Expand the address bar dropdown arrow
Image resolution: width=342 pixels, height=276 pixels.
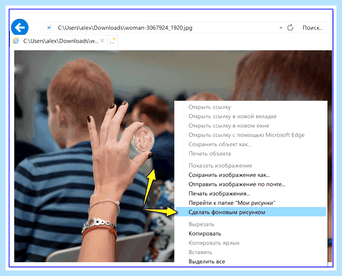point(281,28)
